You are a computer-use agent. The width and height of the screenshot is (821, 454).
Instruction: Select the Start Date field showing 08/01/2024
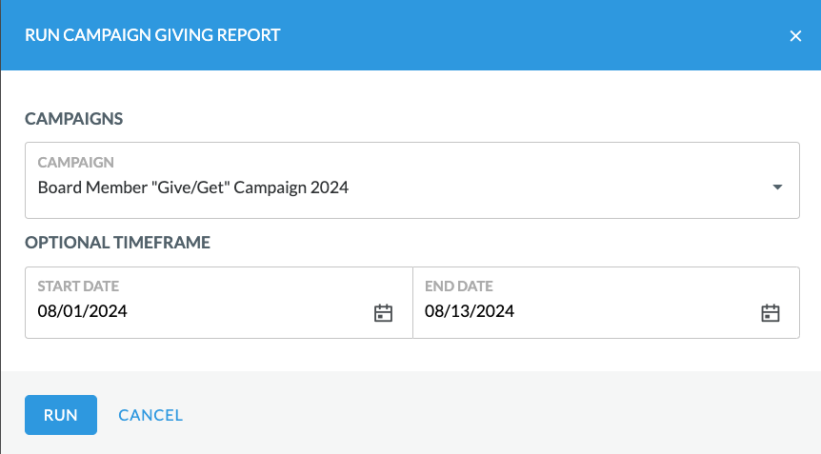click(x=219, y=303)
